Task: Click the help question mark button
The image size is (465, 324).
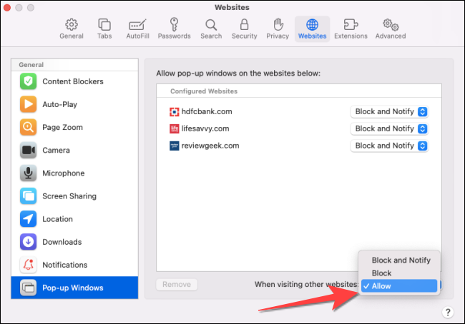Action: point(446,312)
